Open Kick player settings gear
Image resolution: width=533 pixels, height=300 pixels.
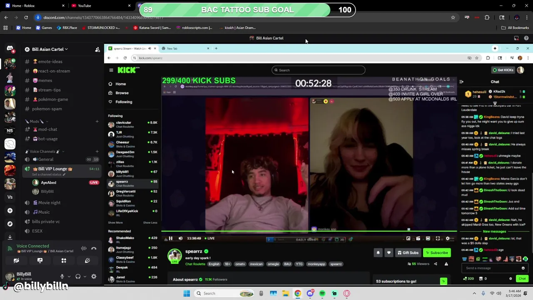click(448, 238)
